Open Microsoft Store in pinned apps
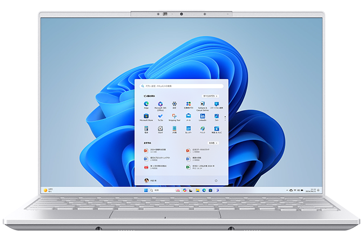363x241 pixels. (x=146, y=117)
